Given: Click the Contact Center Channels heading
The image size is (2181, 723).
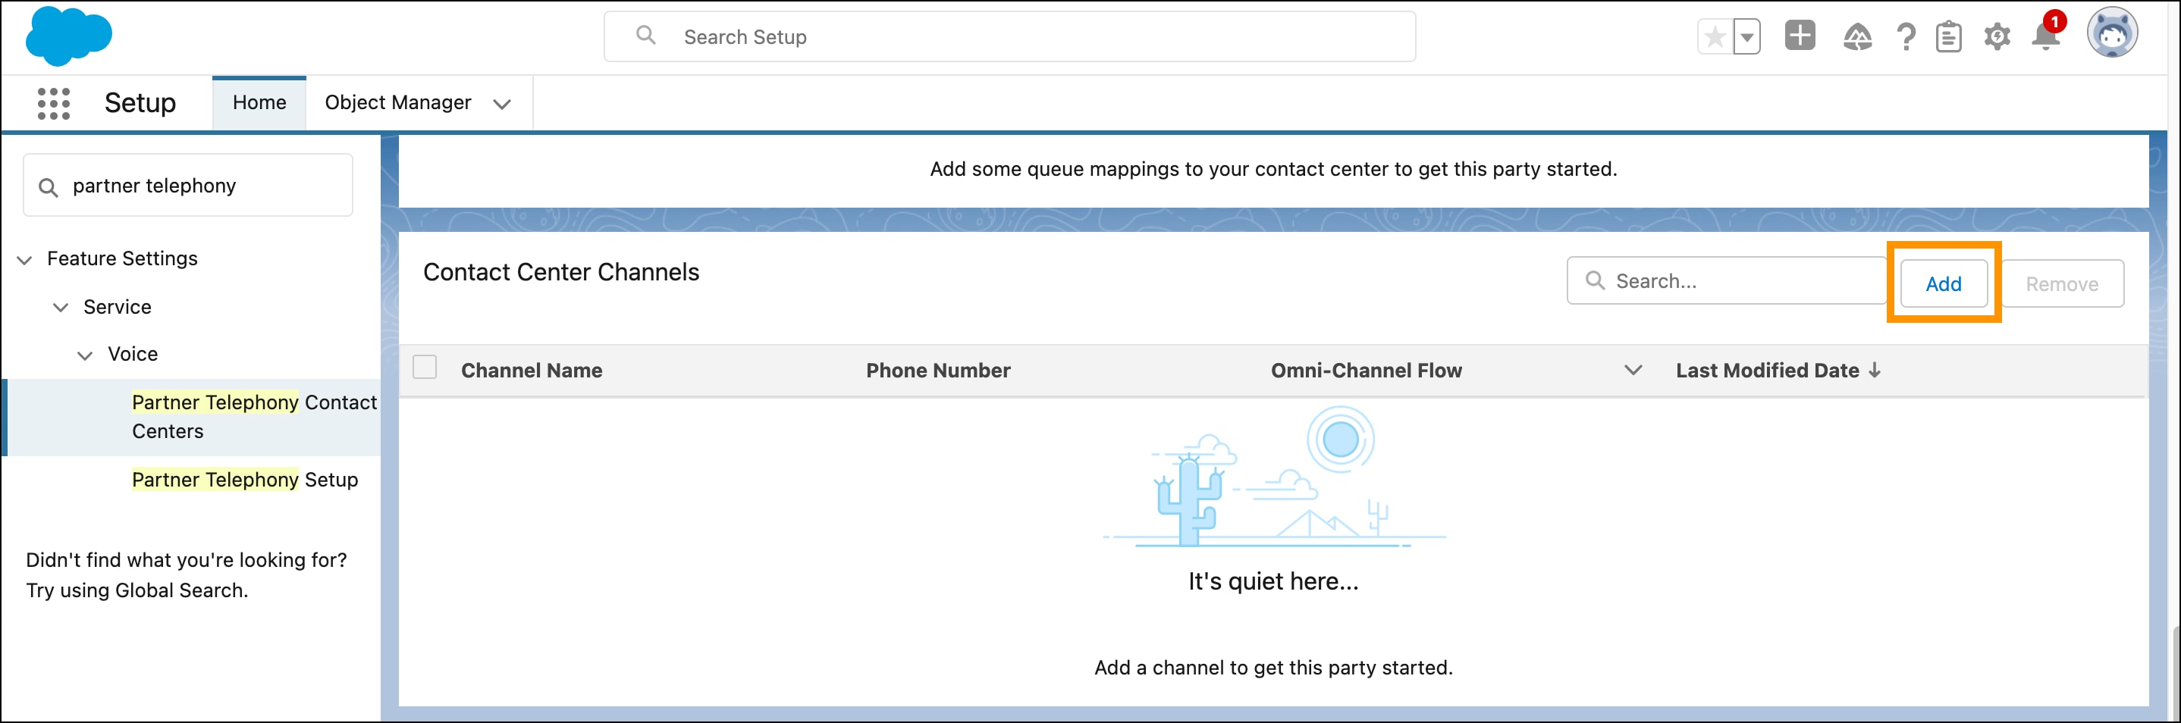Looking at the screenshot, I should tap(560, 273).
